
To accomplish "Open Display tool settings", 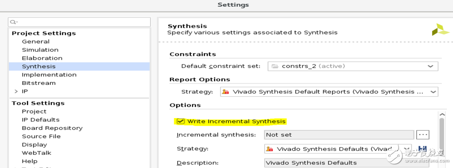I will click(34, 144).
